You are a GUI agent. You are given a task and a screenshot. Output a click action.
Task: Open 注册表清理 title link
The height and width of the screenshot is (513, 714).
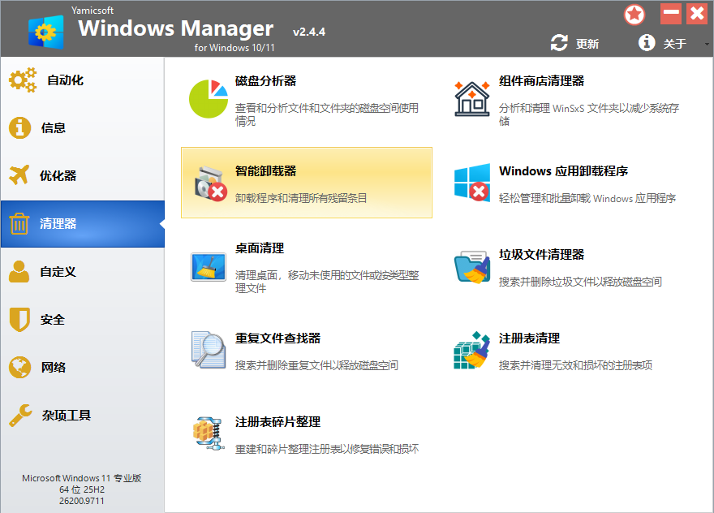coord(529,338)
